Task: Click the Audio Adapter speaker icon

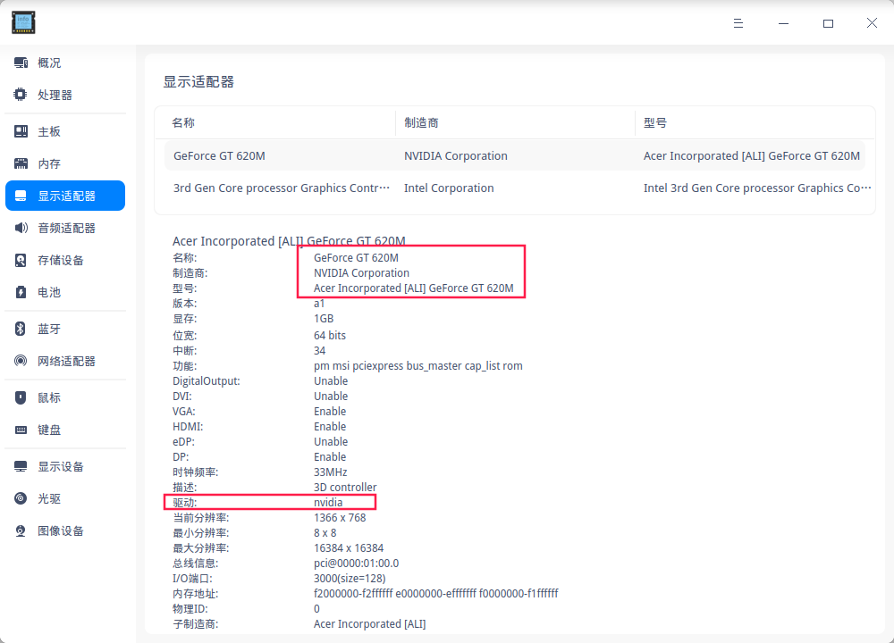Action: [21, 228]
